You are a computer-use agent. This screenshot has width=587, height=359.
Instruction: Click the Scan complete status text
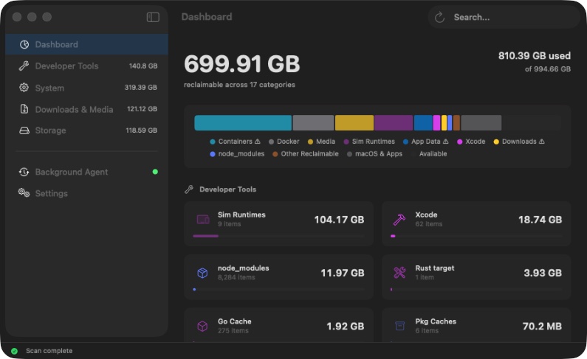point(49,351)
